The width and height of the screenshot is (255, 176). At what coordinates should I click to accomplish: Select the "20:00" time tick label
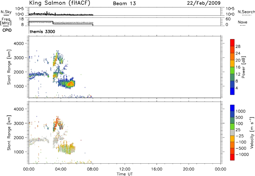(x=189, y=169)
